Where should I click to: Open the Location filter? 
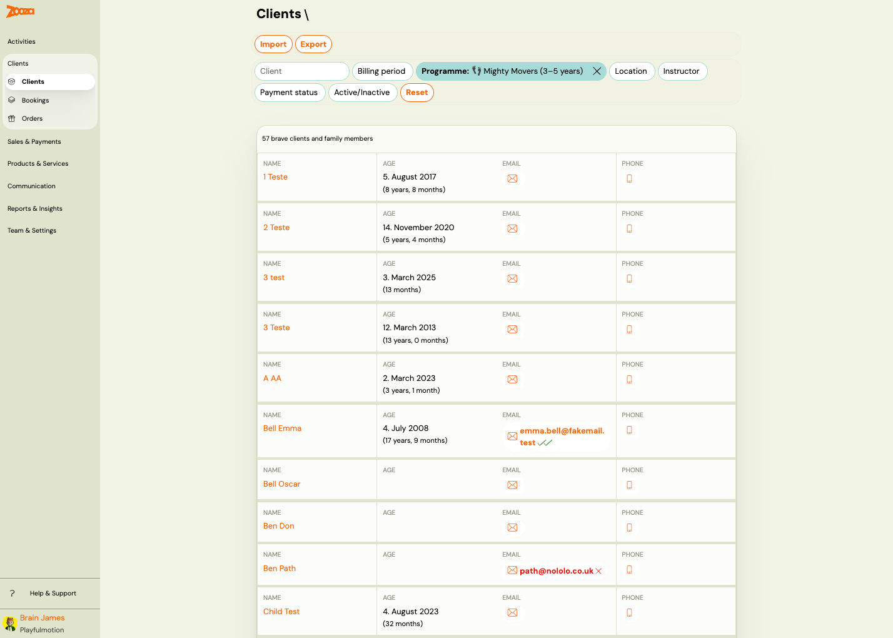tap(632, 71)
